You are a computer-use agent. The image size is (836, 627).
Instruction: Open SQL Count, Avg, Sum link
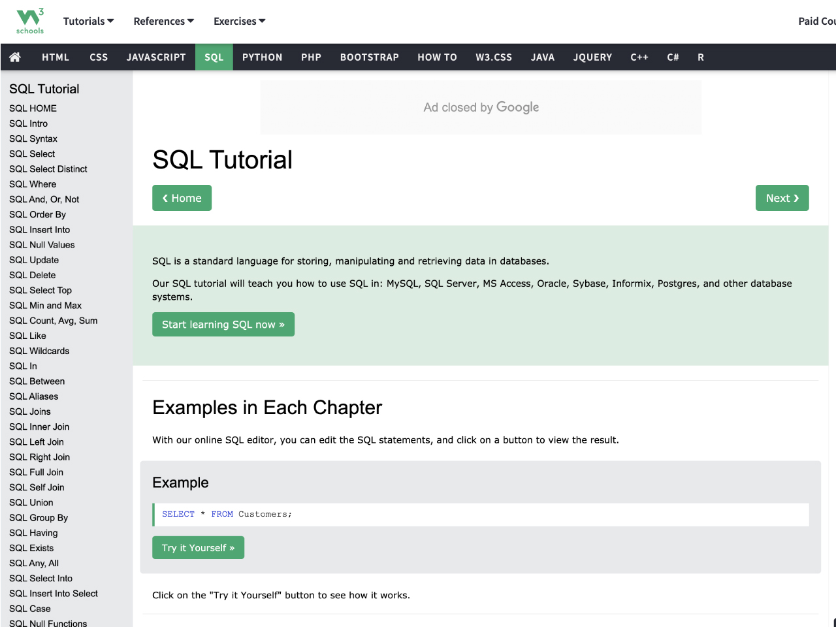[x=54, y=321]
